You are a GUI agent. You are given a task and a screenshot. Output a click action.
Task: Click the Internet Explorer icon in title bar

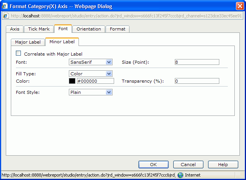click(x=5, y=6)
